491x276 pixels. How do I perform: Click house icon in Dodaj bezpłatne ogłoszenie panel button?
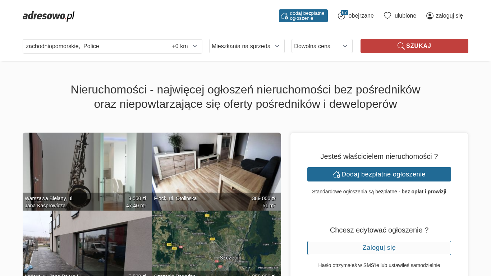point(336,174)
